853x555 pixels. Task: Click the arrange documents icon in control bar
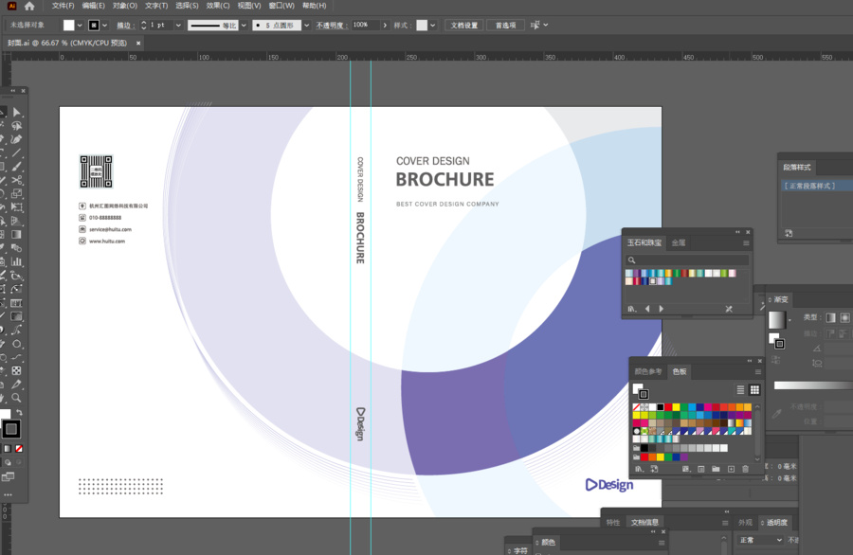pos(535,25)
